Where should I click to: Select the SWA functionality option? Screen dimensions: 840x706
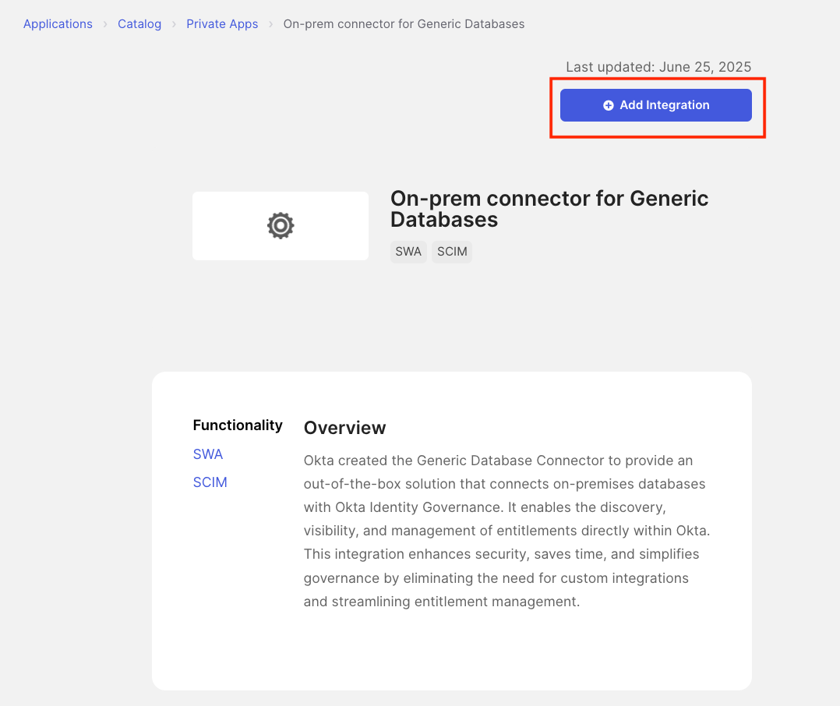point(208,454)
